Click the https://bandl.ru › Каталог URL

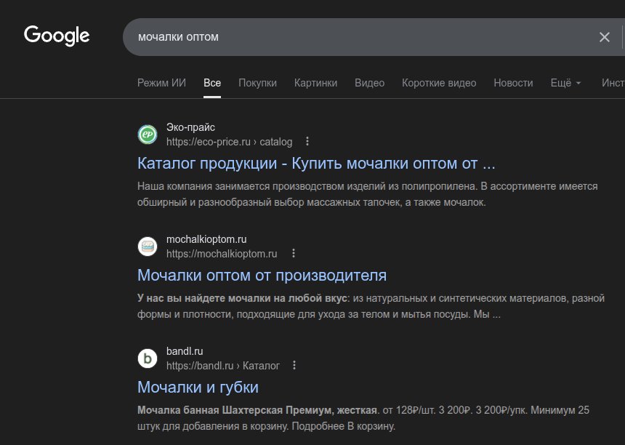(222, 366)
